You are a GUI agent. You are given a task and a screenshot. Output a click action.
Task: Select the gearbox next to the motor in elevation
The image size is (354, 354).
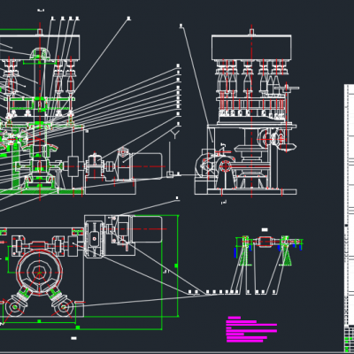pos(95,167)
